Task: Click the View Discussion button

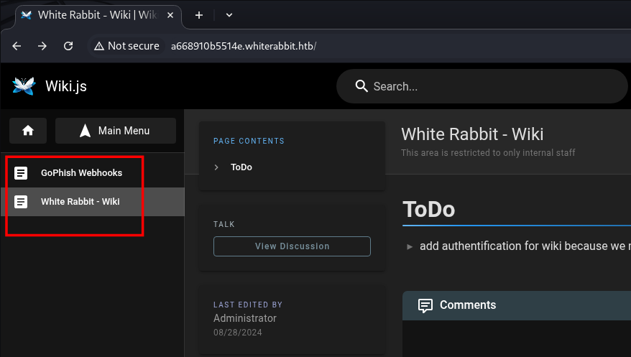Action: tap(292, 246)
